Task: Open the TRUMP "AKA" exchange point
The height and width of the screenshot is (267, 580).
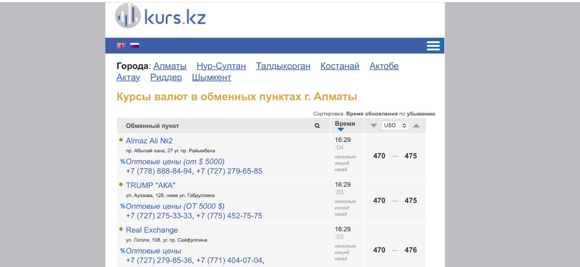Action: click(x=150, y=185)
